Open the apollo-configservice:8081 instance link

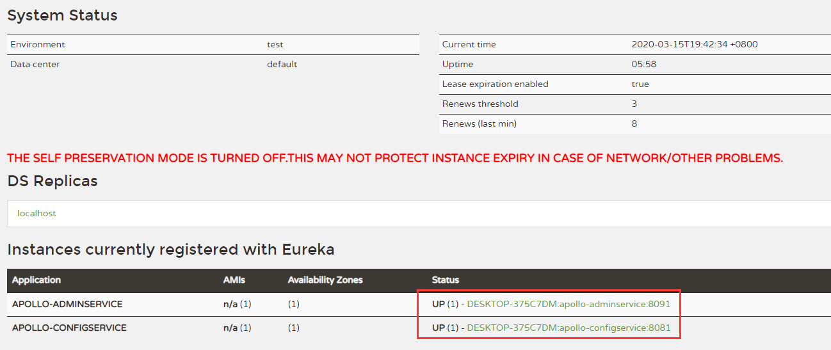click(569, 328)
